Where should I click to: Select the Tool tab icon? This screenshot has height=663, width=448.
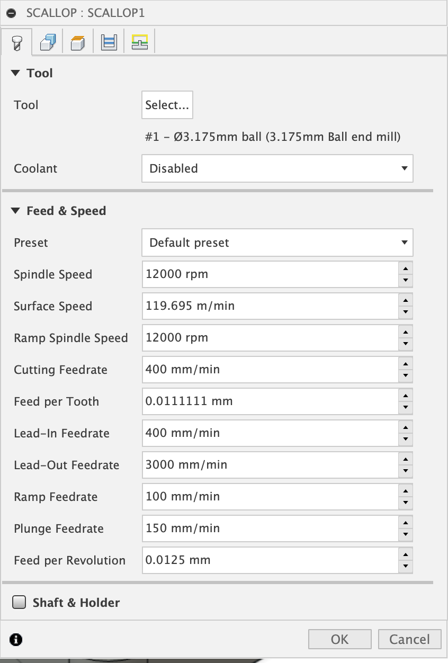pyautogui.click(x=16, y=42)
